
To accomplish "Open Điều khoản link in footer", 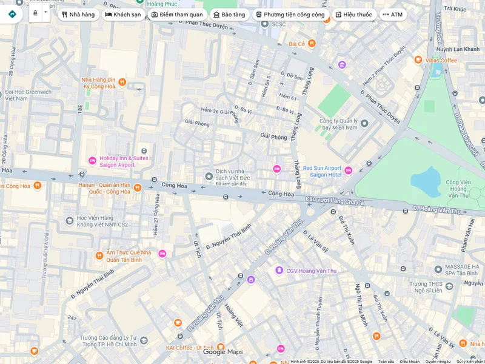I will [410, 362].
